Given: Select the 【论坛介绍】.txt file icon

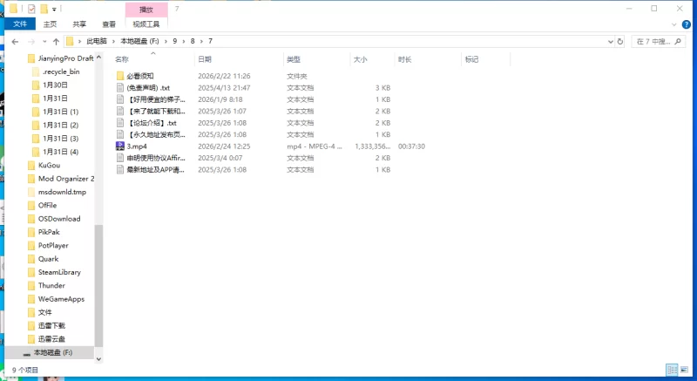Looking at the screenshot, I should point(120,123).
